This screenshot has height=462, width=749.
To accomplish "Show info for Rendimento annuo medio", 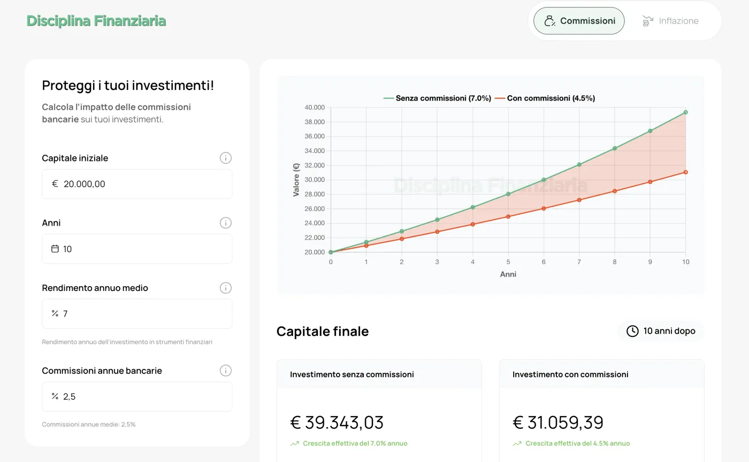I will coord(226,288).
